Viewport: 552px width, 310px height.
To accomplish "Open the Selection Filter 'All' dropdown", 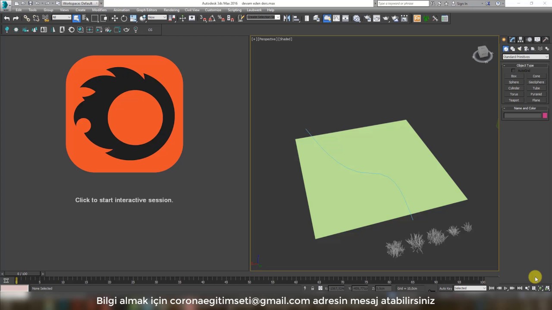I will (61, 18).
